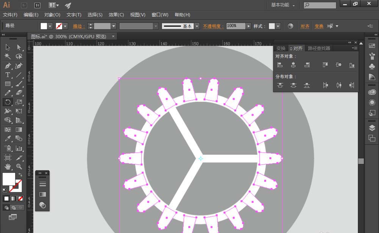Select the Lasso tool
379x233 pixels.
19,56
